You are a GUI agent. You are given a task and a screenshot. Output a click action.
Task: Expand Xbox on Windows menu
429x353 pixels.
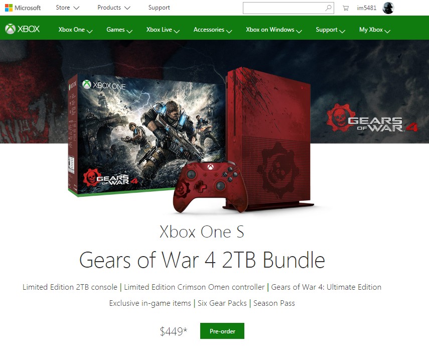click(273, 30)
